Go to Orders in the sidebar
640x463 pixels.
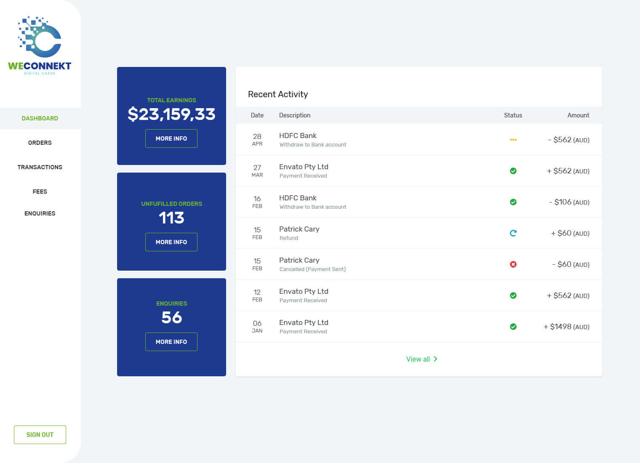(40, 143)
